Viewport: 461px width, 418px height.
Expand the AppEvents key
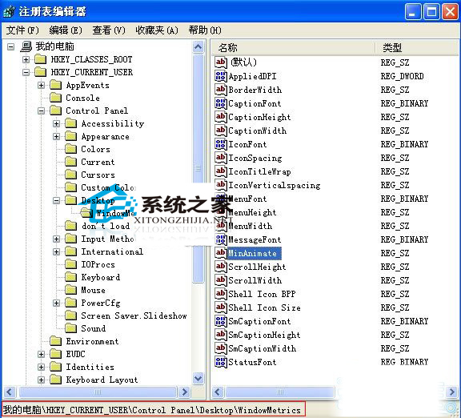42,86
